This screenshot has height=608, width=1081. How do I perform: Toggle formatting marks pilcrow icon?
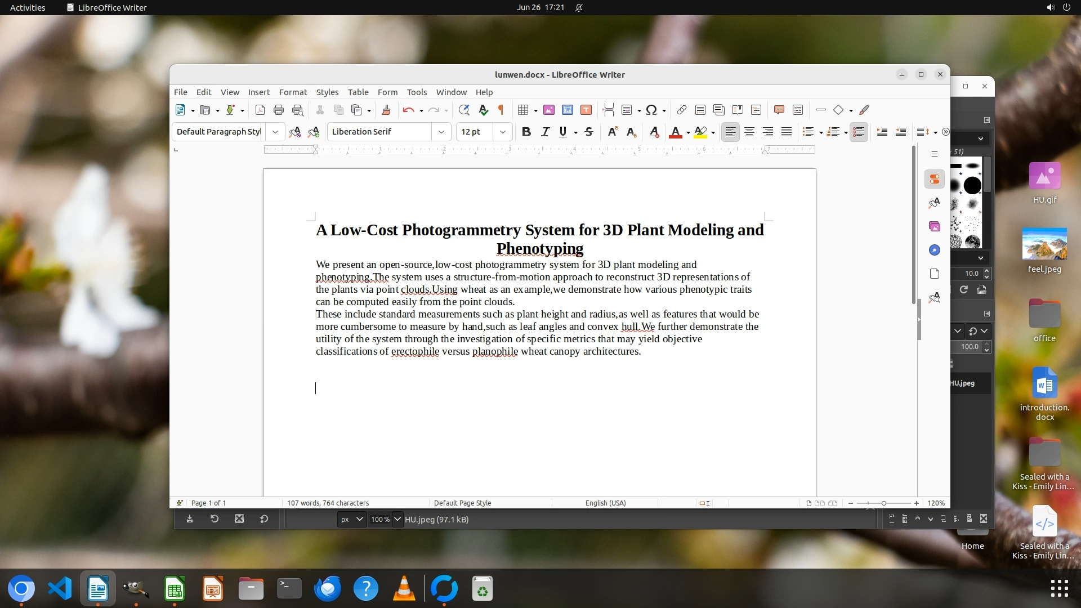501,110
